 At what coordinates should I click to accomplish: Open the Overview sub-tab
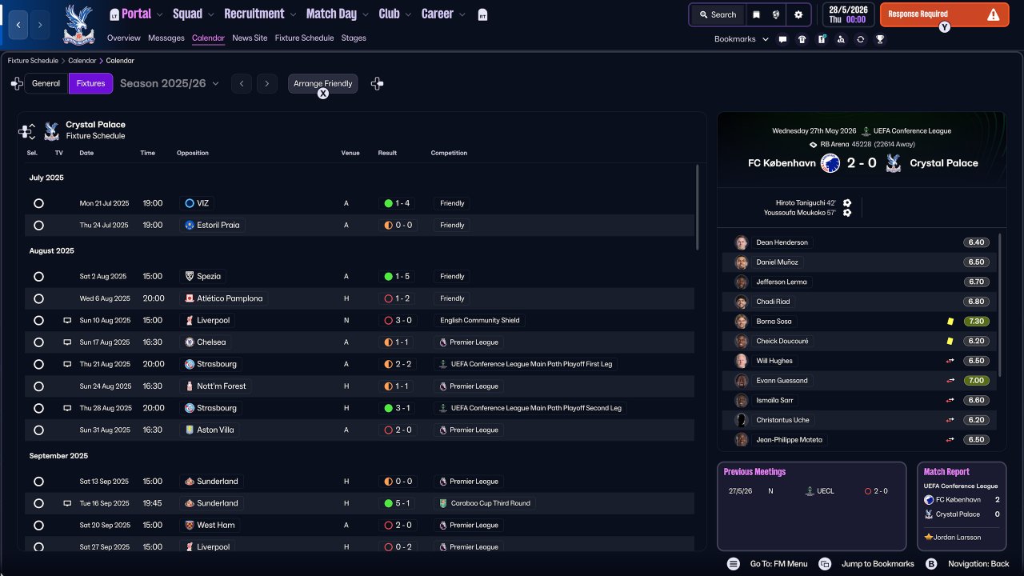point(123,38)
